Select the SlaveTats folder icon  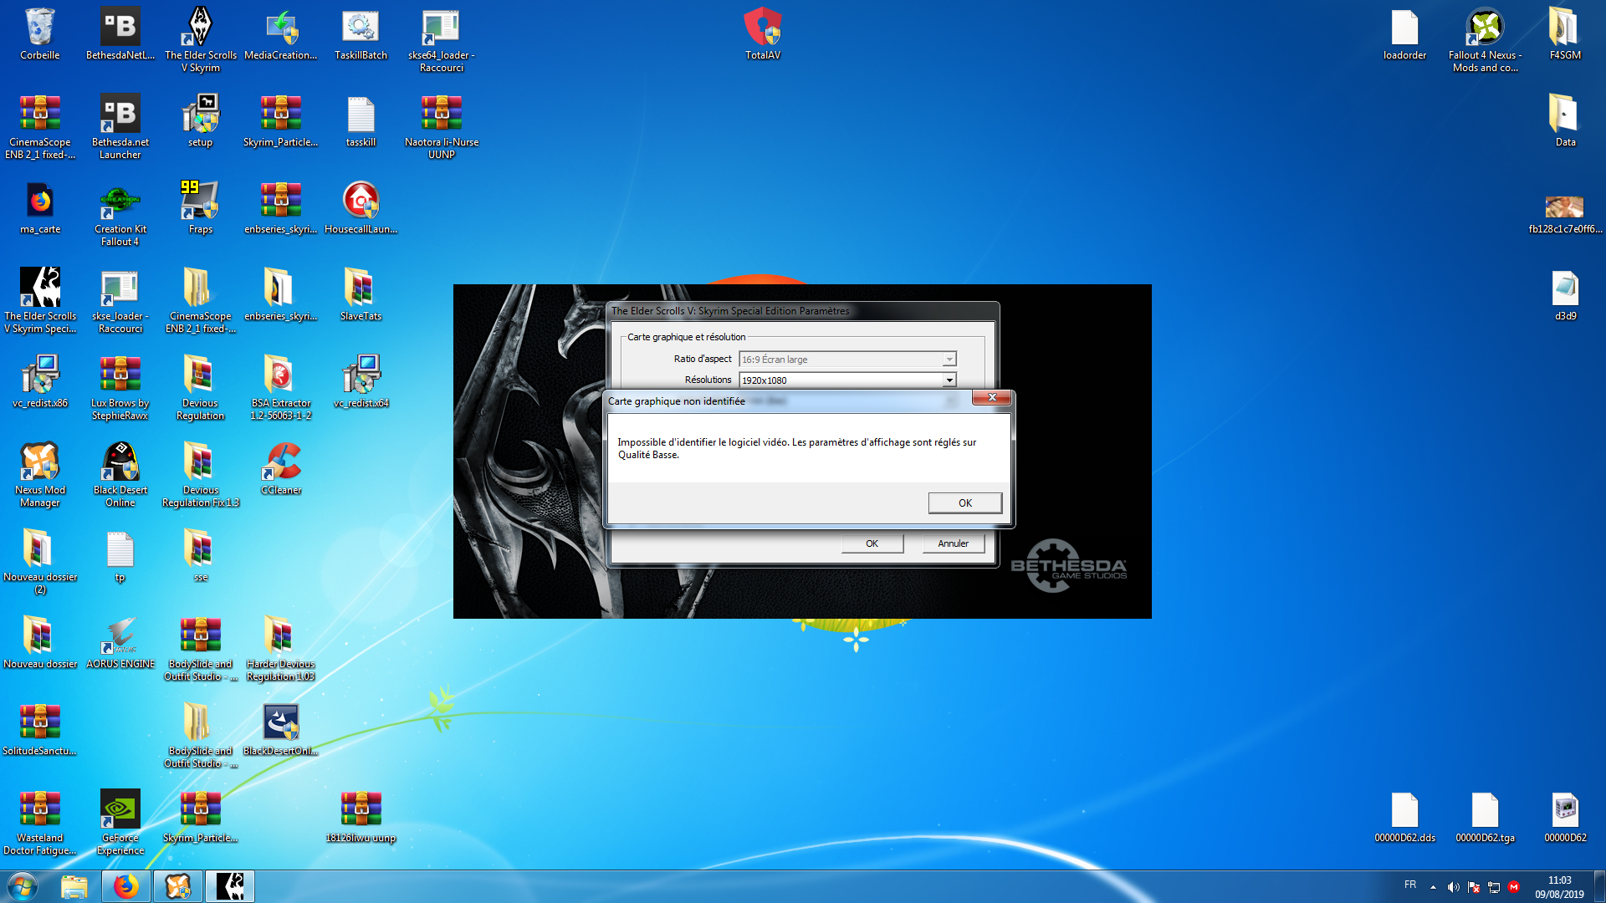[x=361, y=294]
